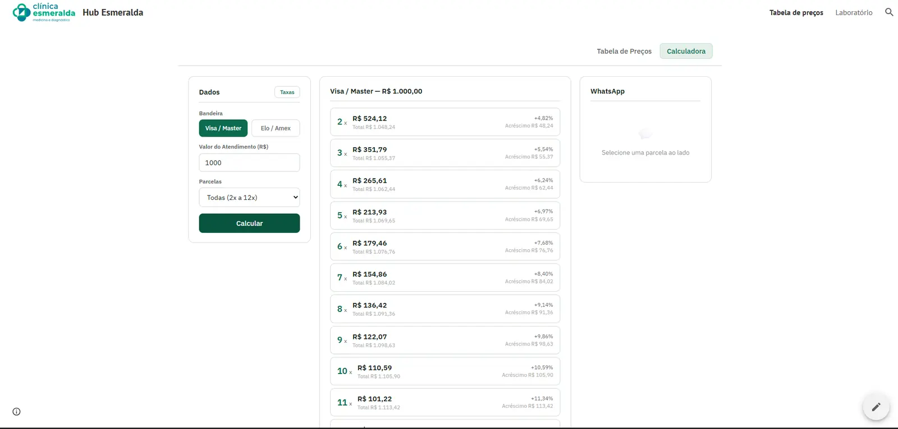Click the Dados panel heading

(209, 92)
